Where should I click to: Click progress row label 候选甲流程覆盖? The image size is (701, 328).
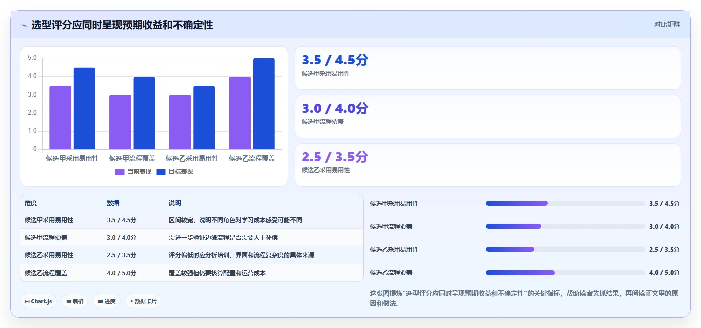(391, 227)
